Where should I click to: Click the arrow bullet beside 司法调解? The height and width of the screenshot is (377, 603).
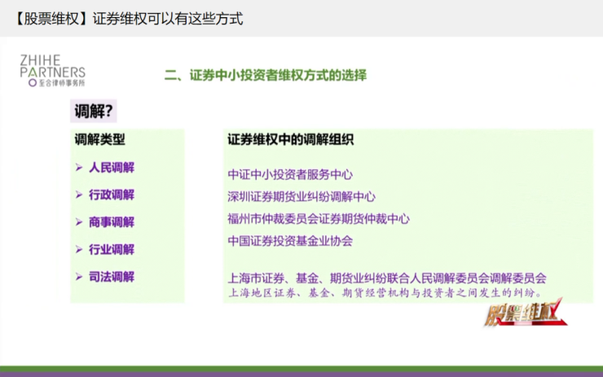[x=79, y=277]
